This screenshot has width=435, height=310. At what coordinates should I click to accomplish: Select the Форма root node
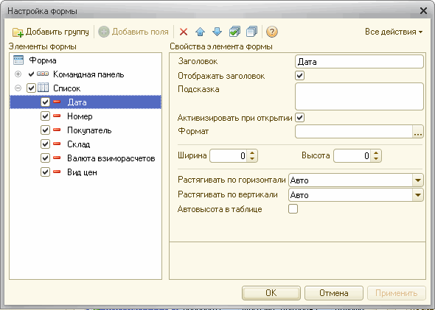click(43, 60)
